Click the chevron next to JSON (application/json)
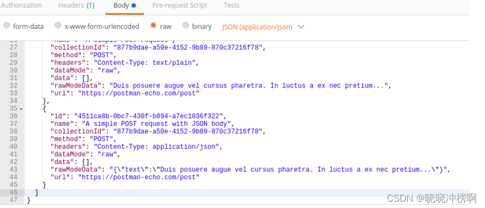The width and height of the screenshot is (485, 208). (301, 27)
